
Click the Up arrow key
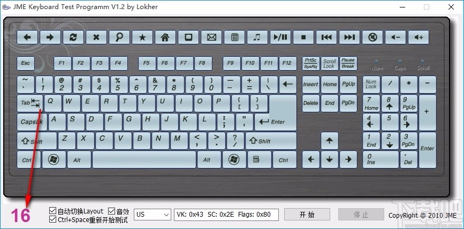coord(329,141)
